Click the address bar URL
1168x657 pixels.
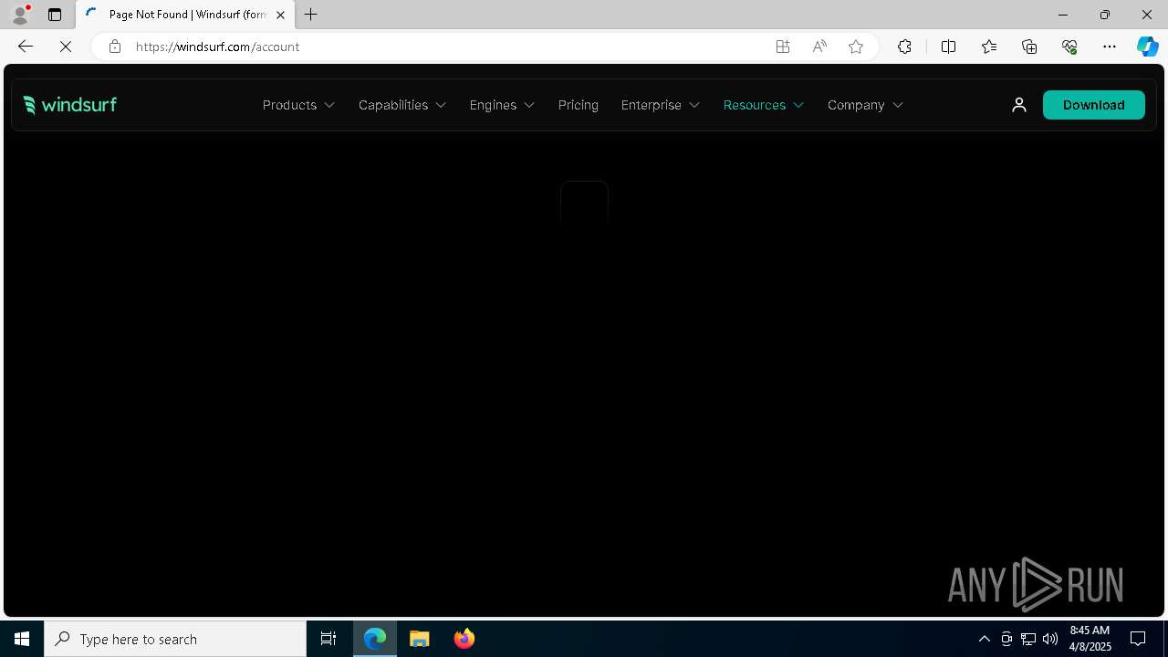point(217,47)
